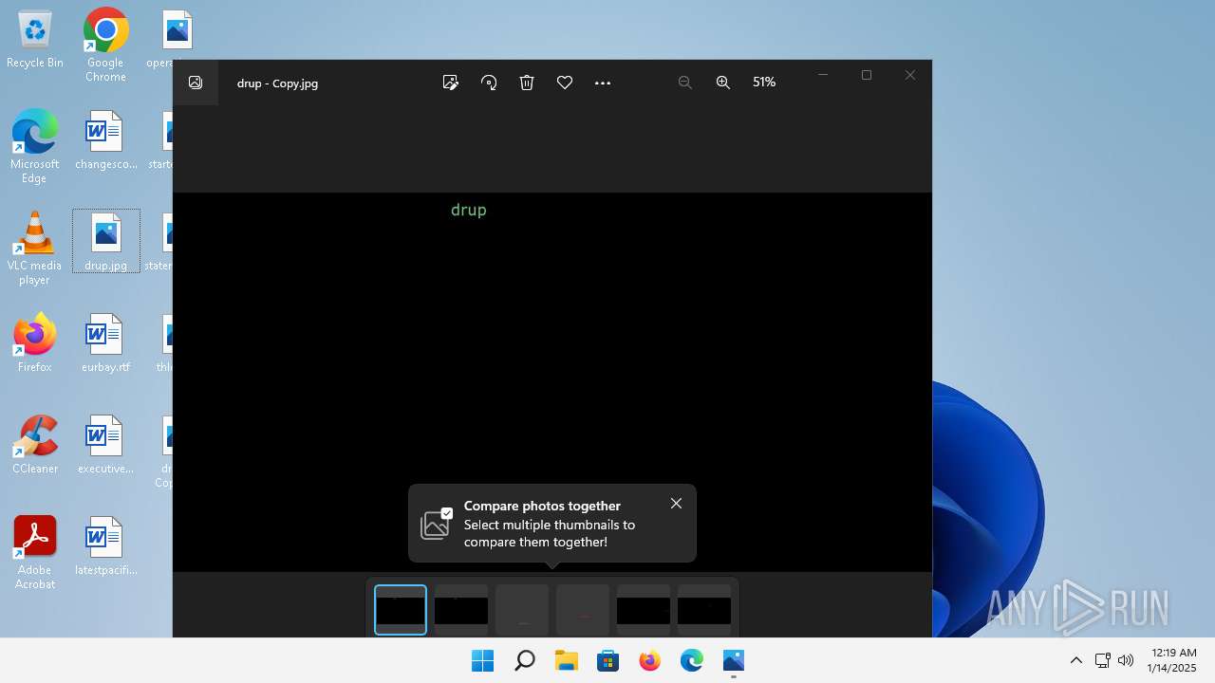
Task: Zoom out with the magnifier minus icon
Action: [x=684, y=83]
